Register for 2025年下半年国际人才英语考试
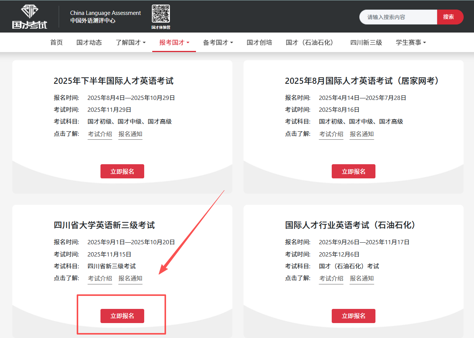 (122, 171)
